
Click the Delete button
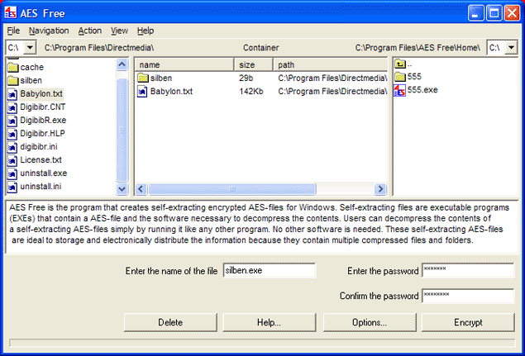[170, 322]
